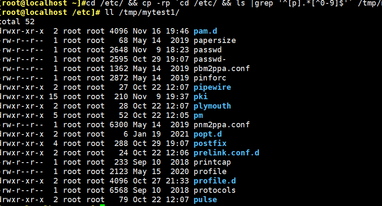The image size is (382, 206).
Task: Select the pki directory name
Action: (201, 97)
